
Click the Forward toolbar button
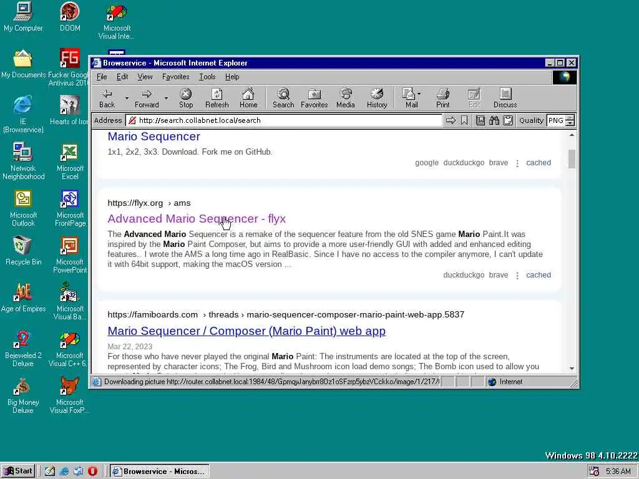[x=147, y=98]
